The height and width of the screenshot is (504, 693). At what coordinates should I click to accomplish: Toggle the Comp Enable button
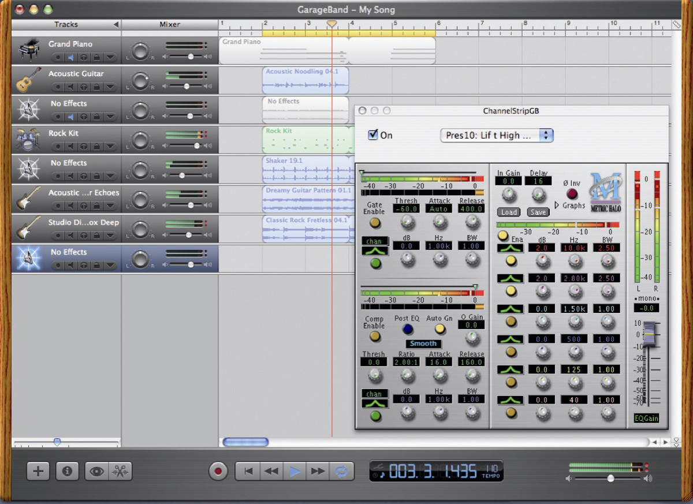(x=374, y=336)
